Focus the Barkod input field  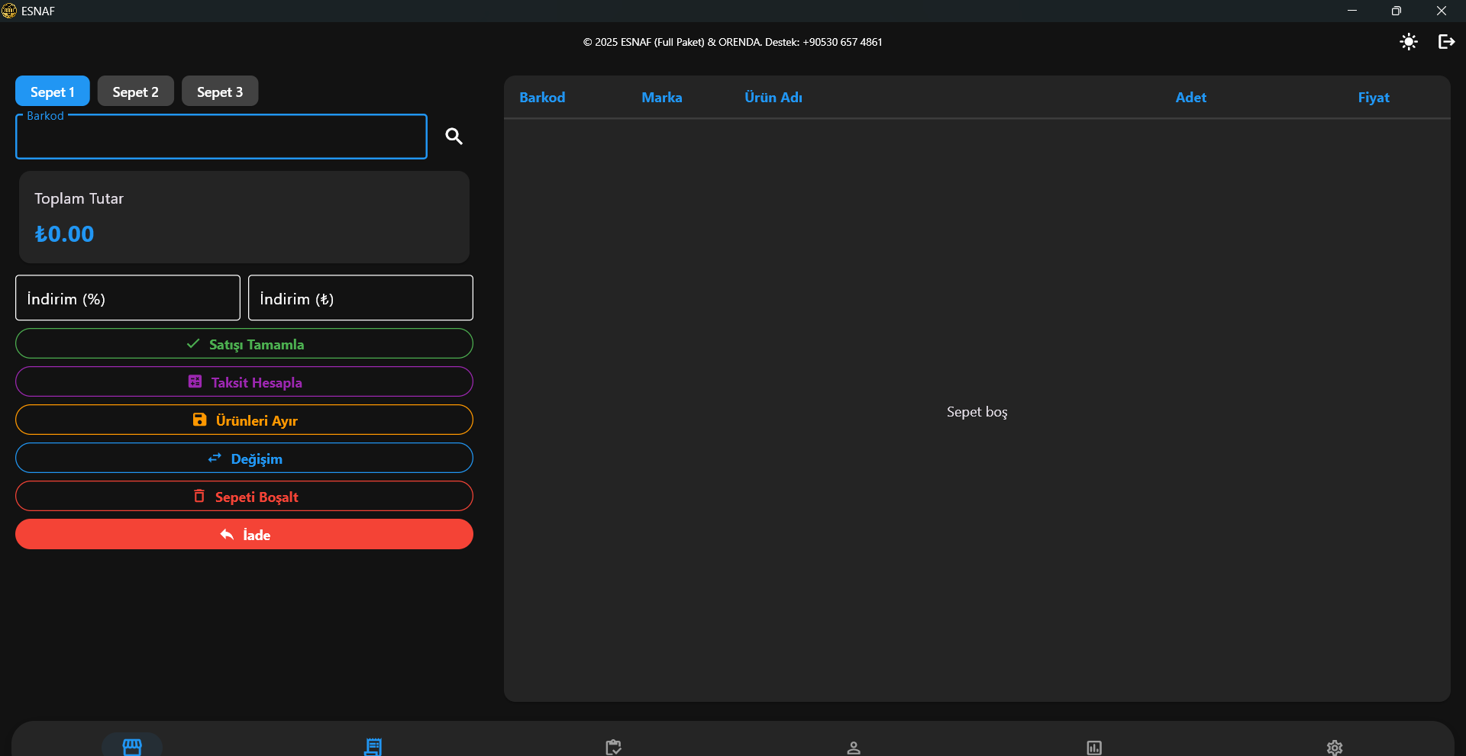221,138
